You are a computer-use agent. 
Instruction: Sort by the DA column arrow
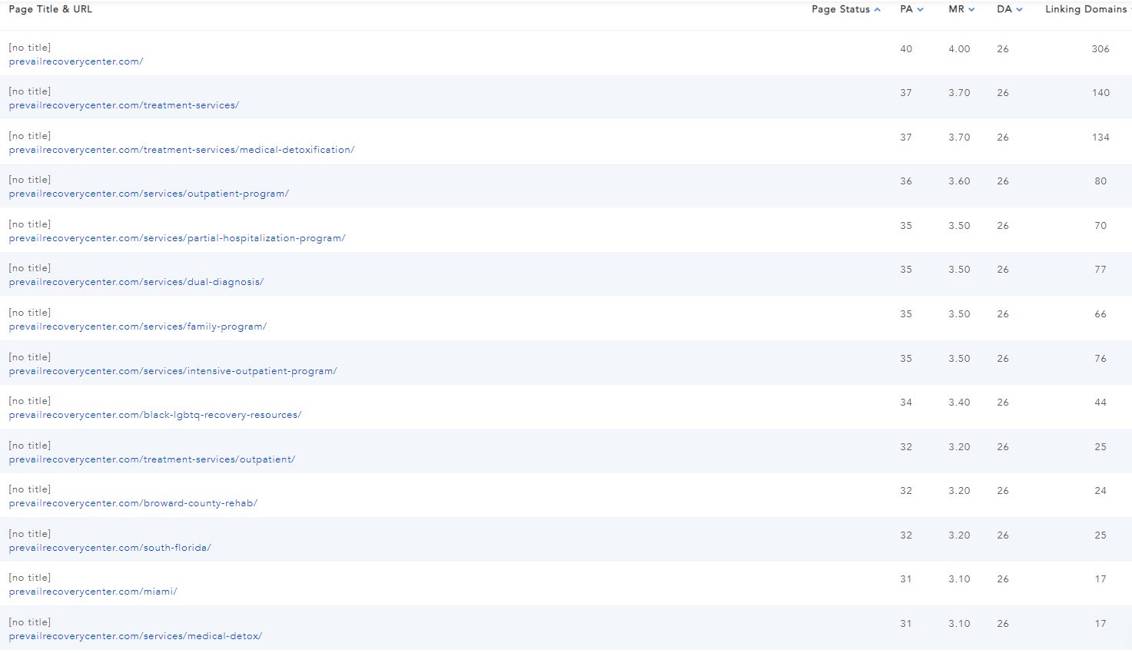(x=1019, y=10)
